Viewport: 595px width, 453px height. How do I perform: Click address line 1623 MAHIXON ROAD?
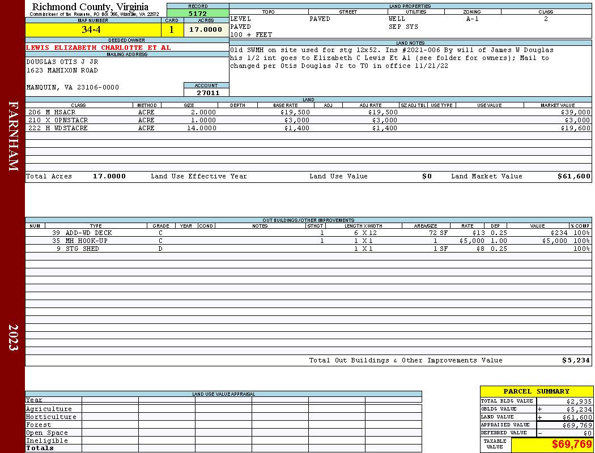point(62,70)
